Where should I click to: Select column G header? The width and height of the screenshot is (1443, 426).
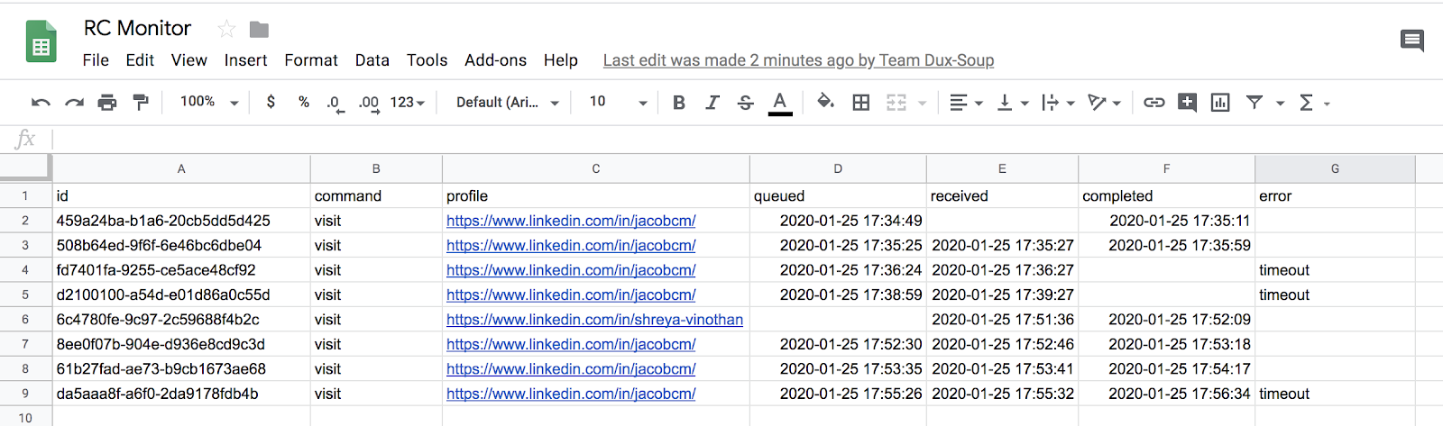[x=1335, y=168]
